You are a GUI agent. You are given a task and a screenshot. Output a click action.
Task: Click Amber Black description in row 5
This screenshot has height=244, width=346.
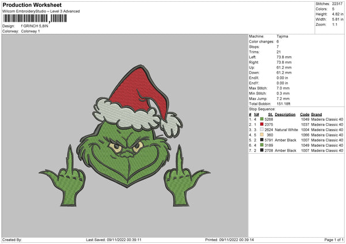pyautogui.click(x=285, y=140)
